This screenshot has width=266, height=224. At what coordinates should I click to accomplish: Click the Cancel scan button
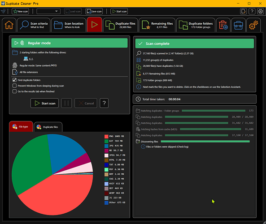coord(86,103)
